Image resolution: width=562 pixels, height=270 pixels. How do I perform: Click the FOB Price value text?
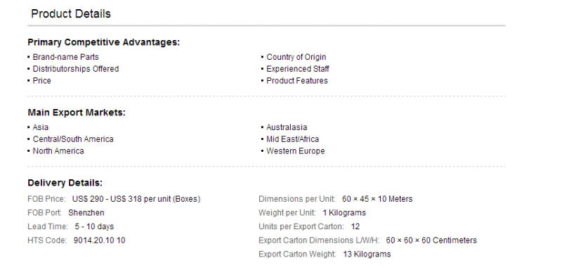136,199
